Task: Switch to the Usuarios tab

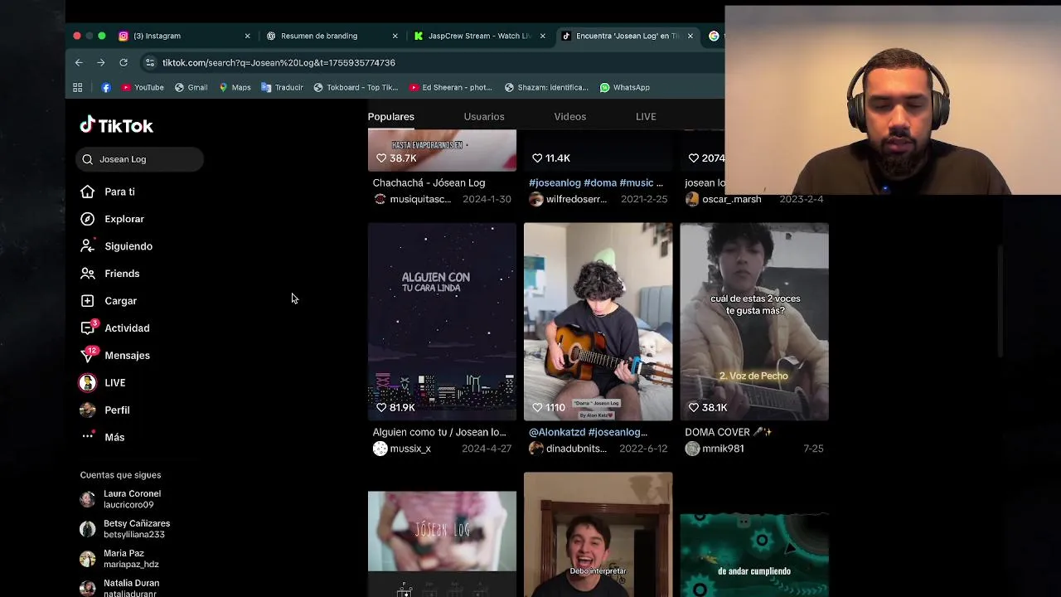Action: 484,117
